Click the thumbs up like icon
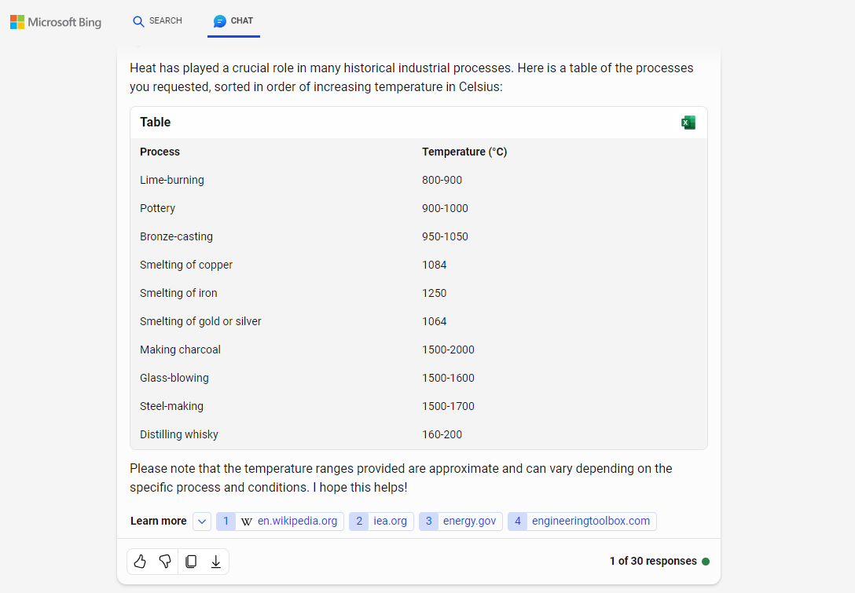Image resolution: width=855 pixels, height=593 pixels. point(140,561)
